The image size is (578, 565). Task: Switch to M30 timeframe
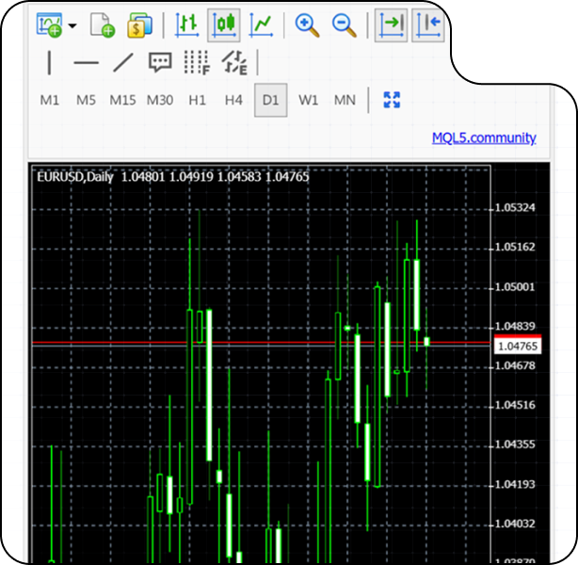point(160,100)
